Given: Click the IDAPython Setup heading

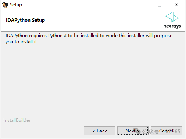Looking at the screenshot, I should 25,20.
